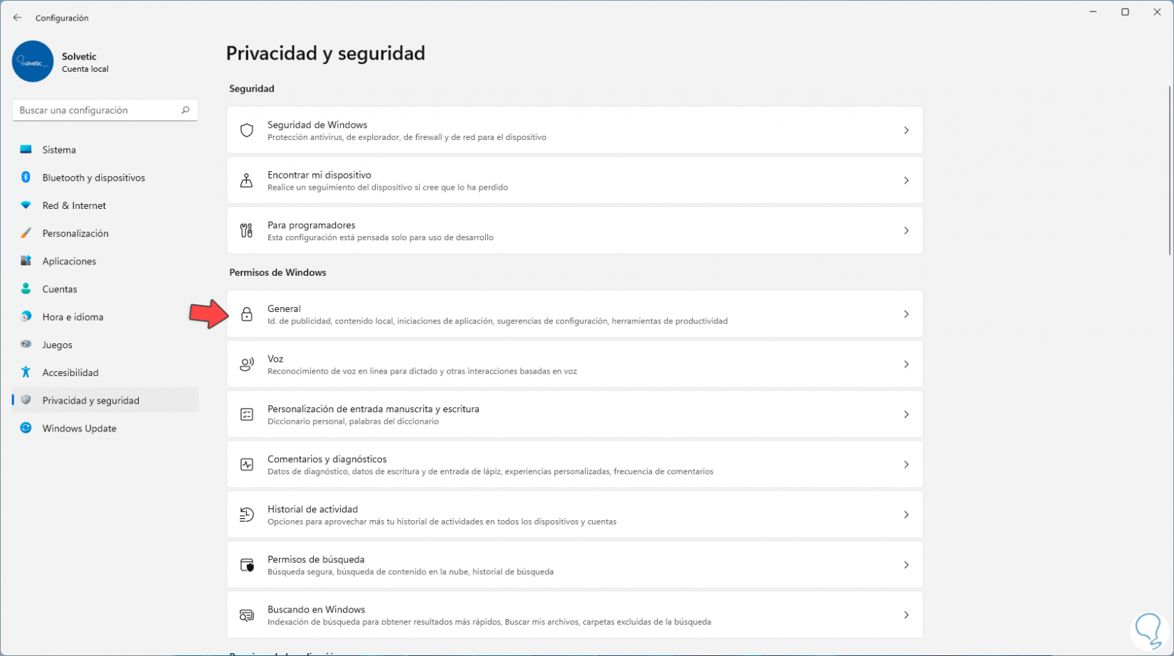This screenshot has width=1174, height=656.
Task: Click the Permisos de búsqueda icon
Action: pyautogui.click(x=247, y=565)
